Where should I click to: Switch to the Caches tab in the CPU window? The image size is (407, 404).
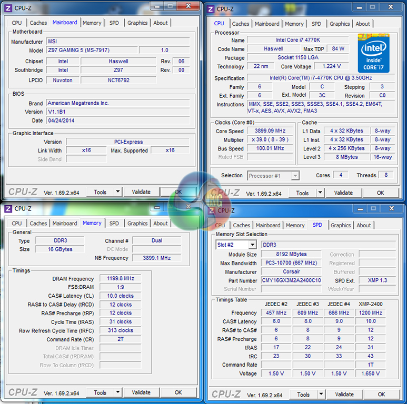click(241, 24)
